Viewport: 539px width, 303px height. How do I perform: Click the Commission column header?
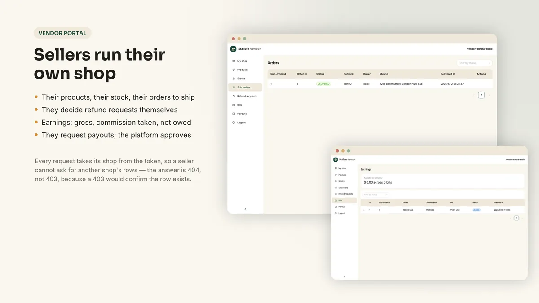click(431, 202)
